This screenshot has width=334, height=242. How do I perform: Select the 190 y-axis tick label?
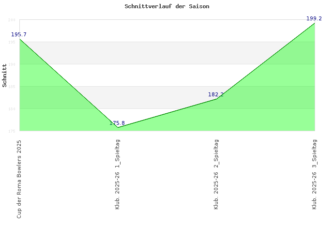point(12,64)
